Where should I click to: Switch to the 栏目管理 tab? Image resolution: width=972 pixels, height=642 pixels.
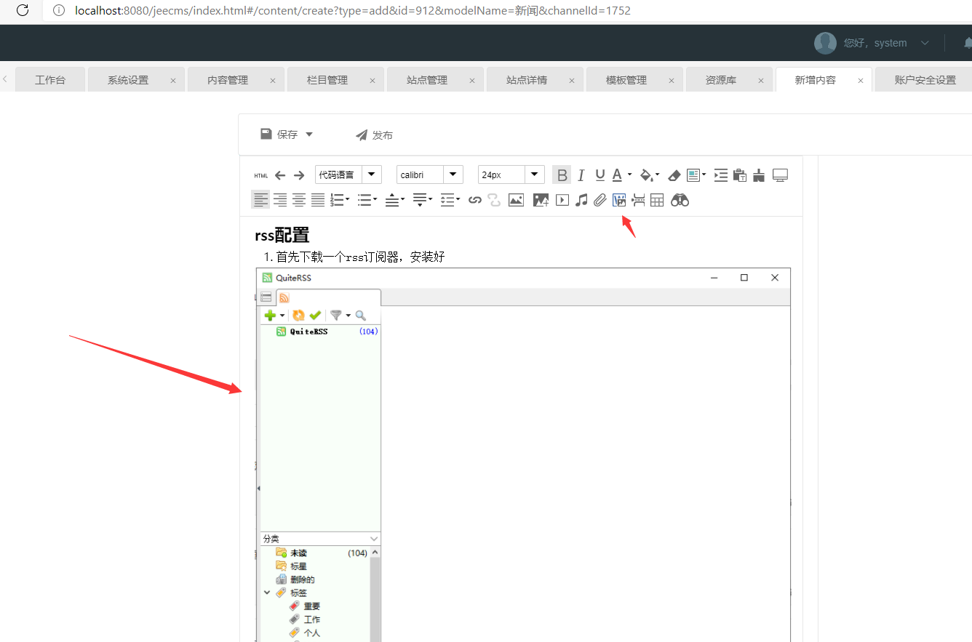click(x=327, y=80)
